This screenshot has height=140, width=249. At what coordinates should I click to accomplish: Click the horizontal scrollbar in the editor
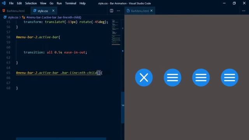click(61, 139)
